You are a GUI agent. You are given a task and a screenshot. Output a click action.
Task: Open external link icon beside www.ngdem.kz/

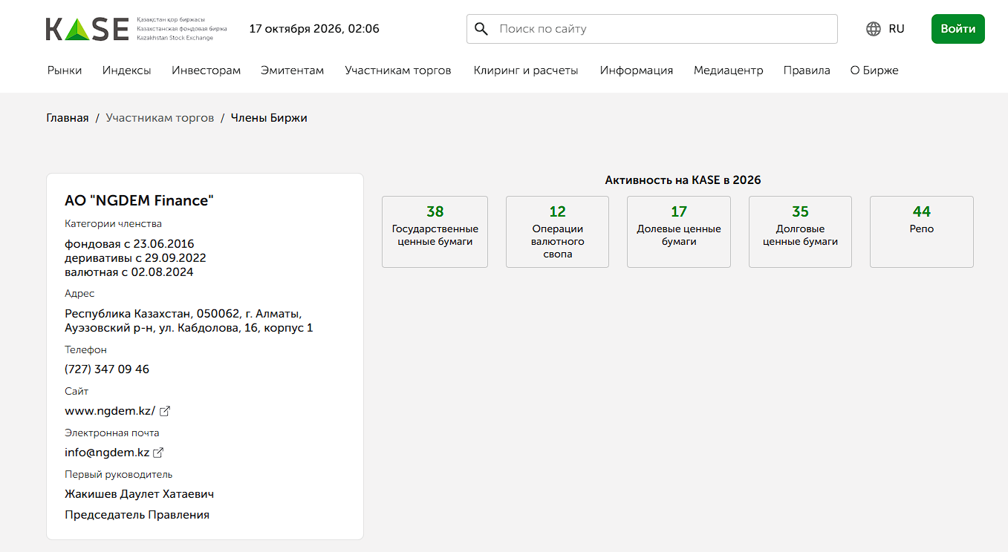click(x=165, y=411)
